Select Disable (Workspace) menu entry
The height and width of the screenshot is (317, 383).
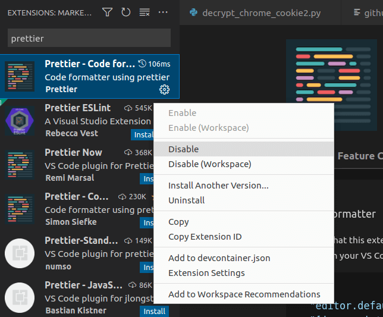[209, 164]
